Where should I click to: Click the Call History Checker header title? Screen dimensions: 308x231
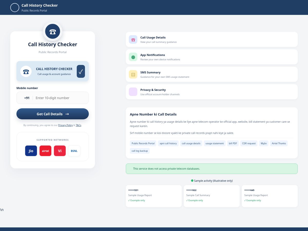click(x=40, y=5)
